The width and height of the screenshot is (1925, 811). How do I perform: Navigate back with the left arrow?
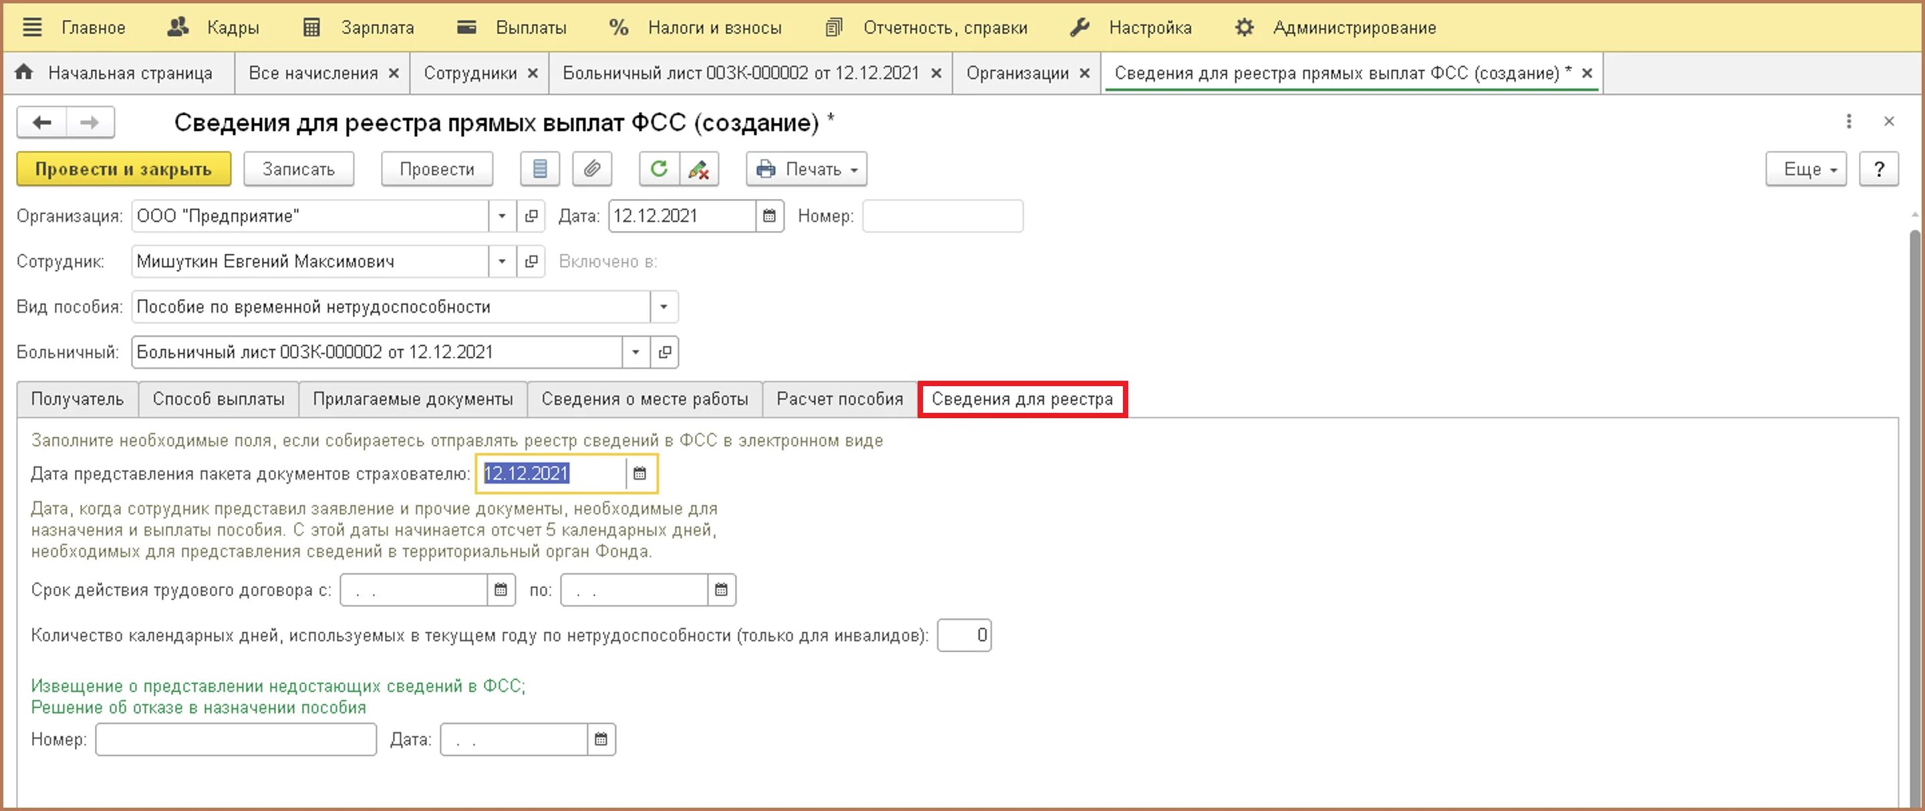point(42,122)
